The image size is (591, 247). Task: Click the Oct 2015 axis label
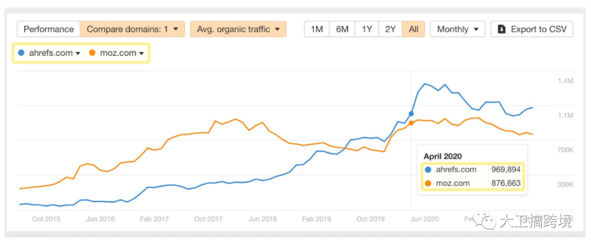coord(46,219)
